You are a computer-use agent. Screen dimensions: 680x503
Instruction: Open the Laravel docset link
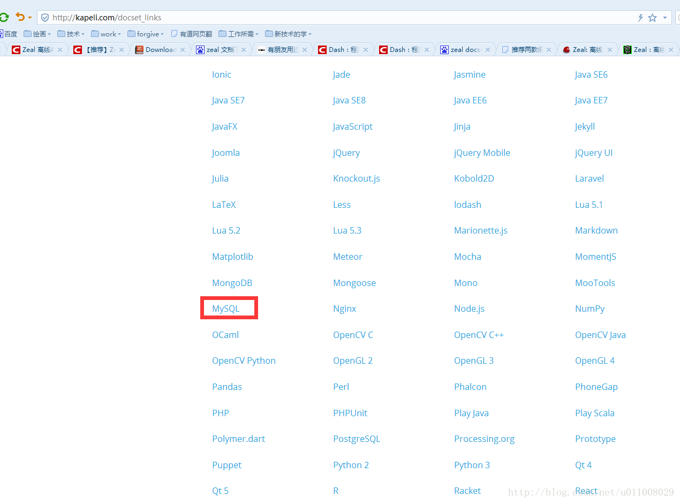[x=590, y=178]
